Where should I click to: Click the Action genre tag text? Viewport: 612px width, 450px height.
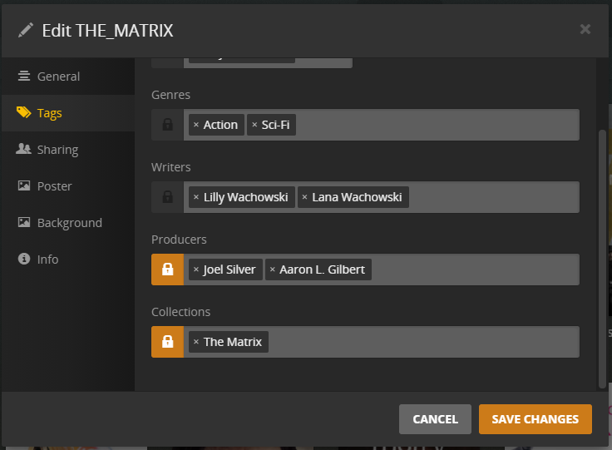[x=220, y=125]
